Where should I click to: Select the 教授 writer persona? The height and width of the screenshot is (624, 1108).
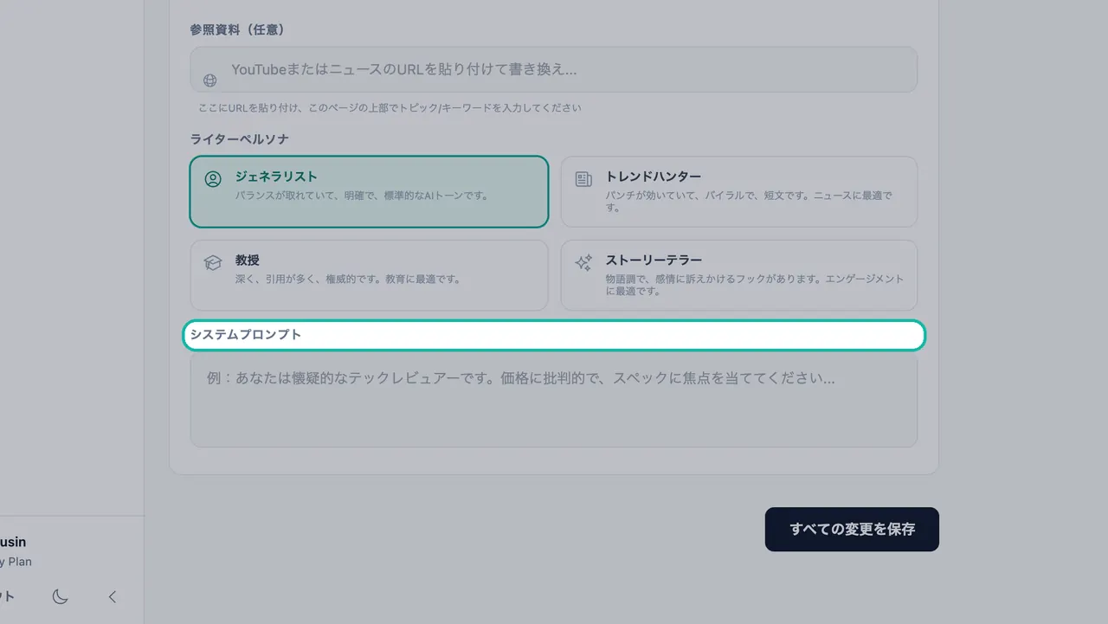point(369,275)
